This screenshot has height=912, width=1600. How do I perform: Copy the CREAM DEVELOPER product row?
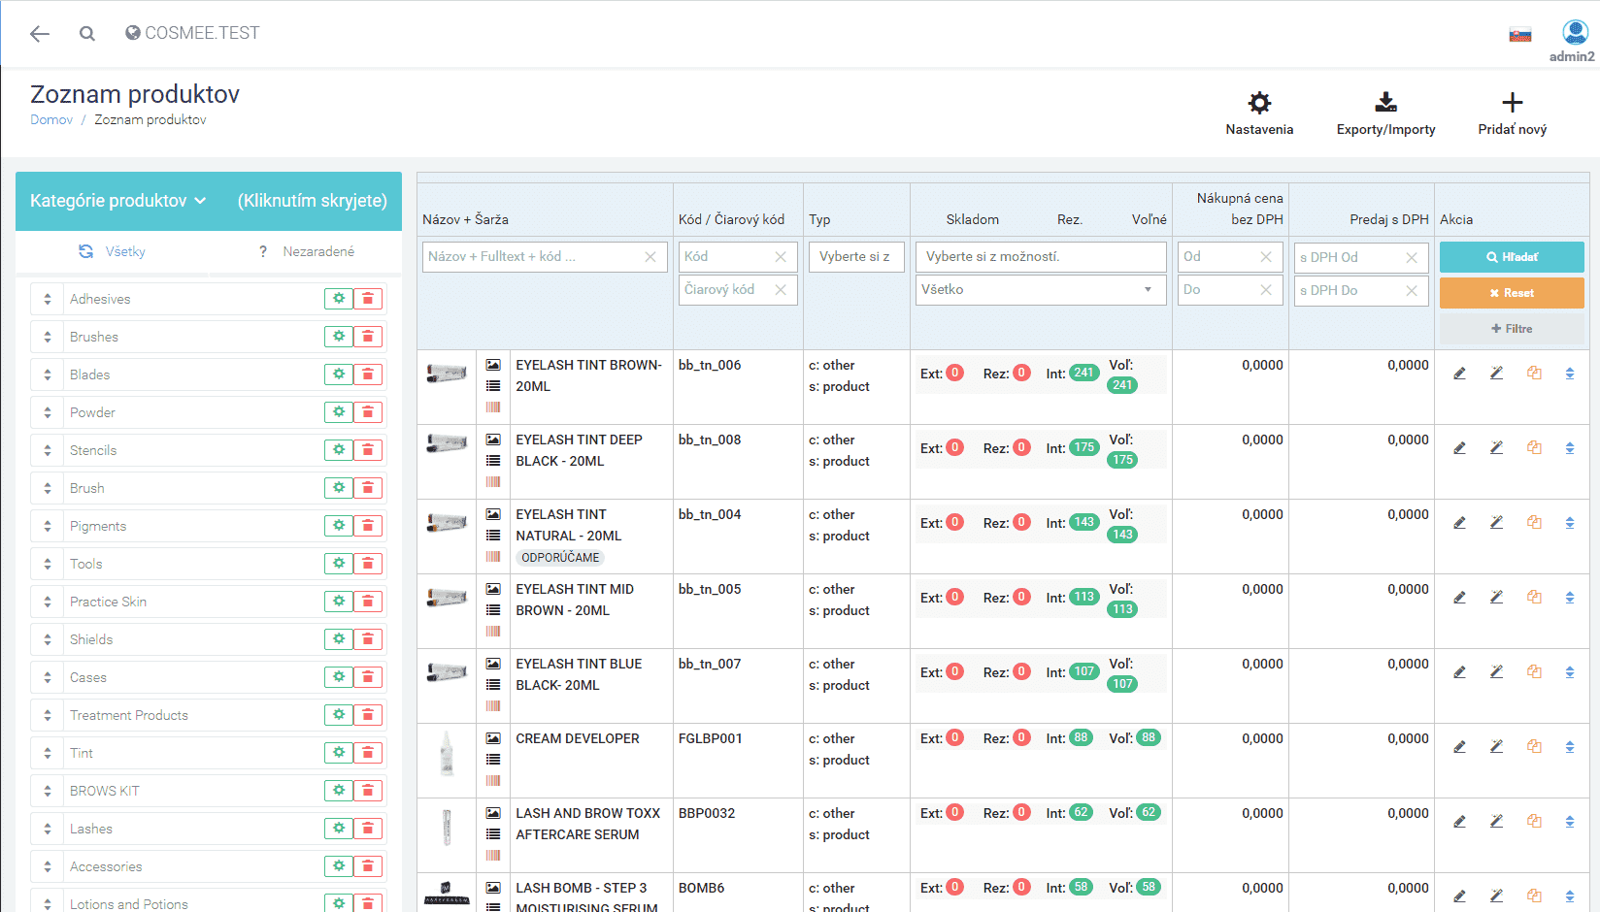[1534, 747]
